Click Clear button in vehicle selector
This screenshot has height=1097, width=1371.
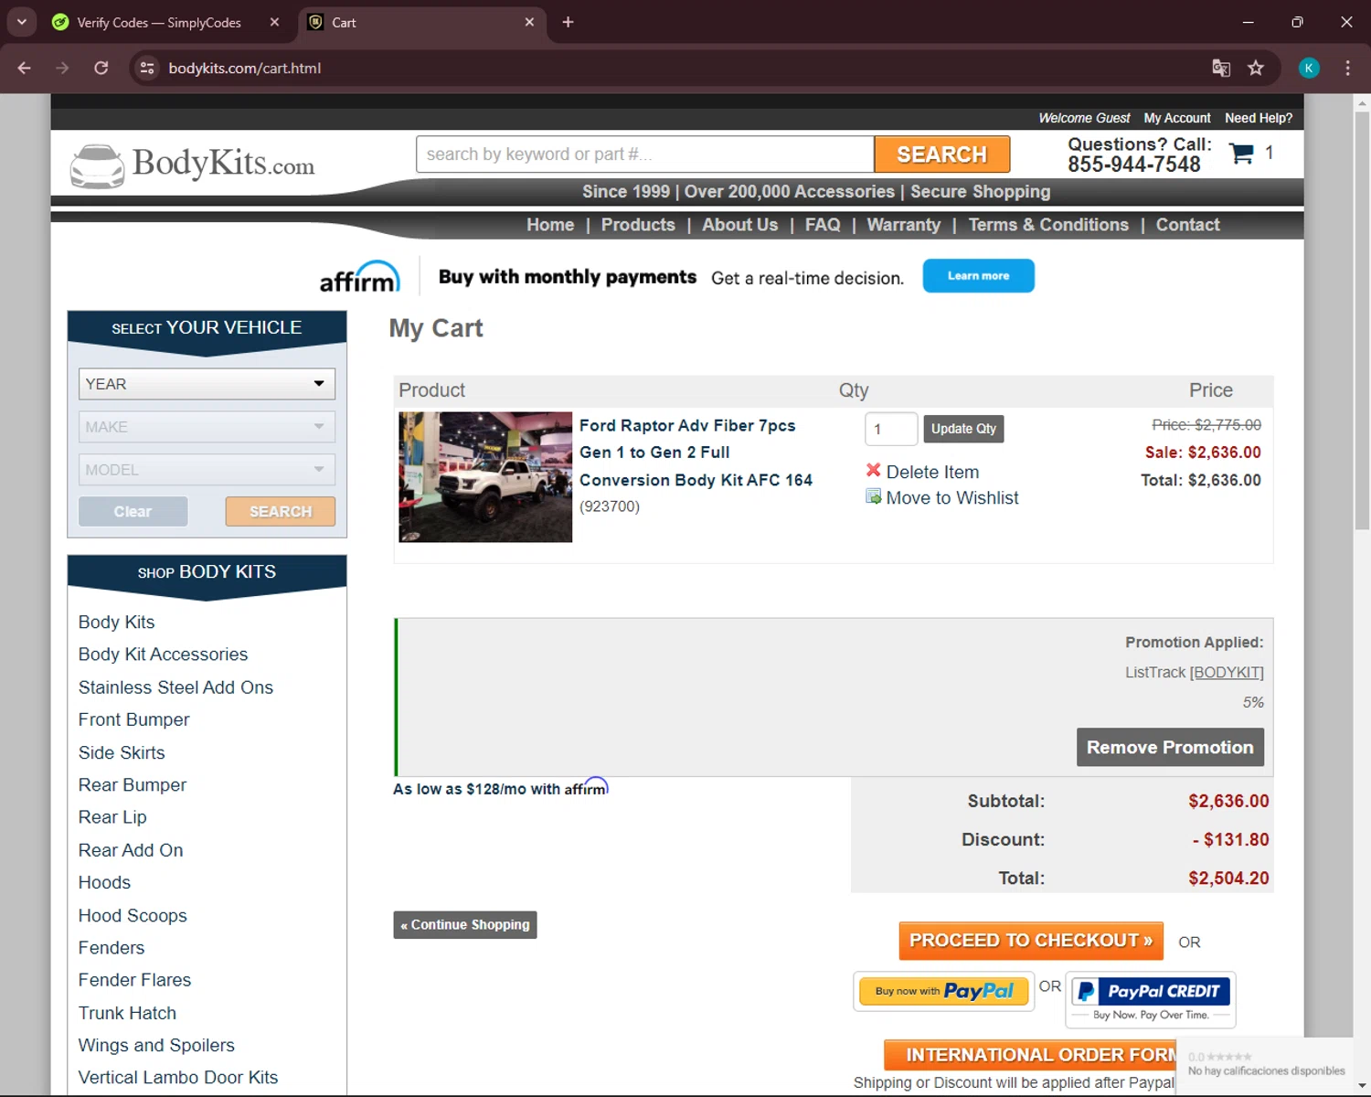click(133, 512)
